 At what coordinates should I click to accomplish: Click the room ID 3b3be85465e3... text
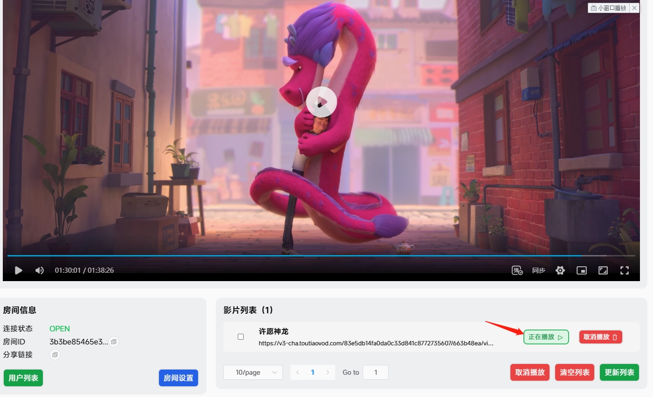coord(79,342)
